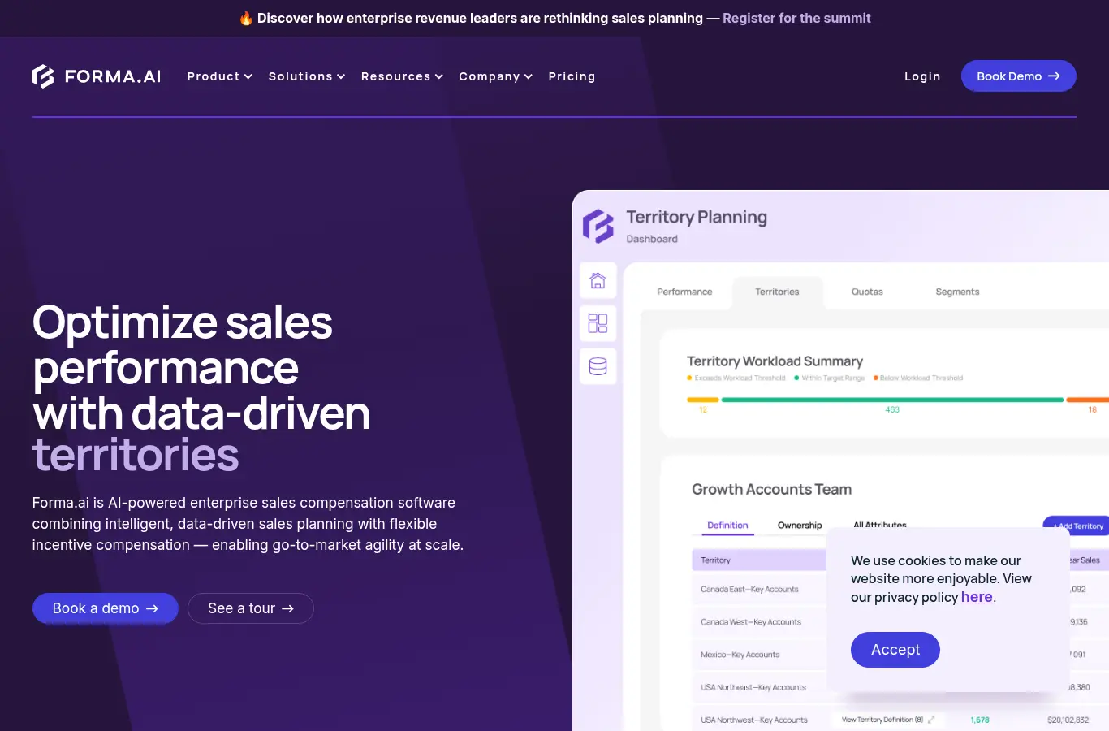Click View Territory Definition (8) link
This screenshot has height=731, width=1109.
coord(888,720)
